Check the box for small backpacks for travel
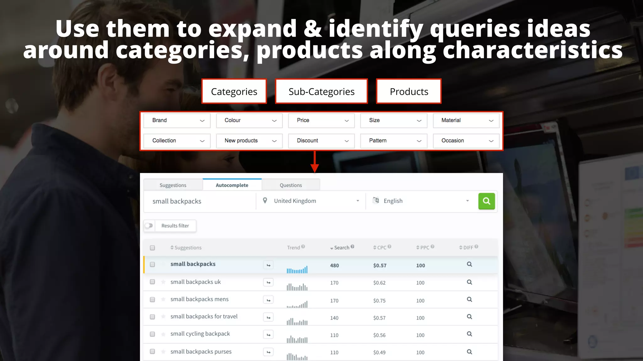 point(152,317)
